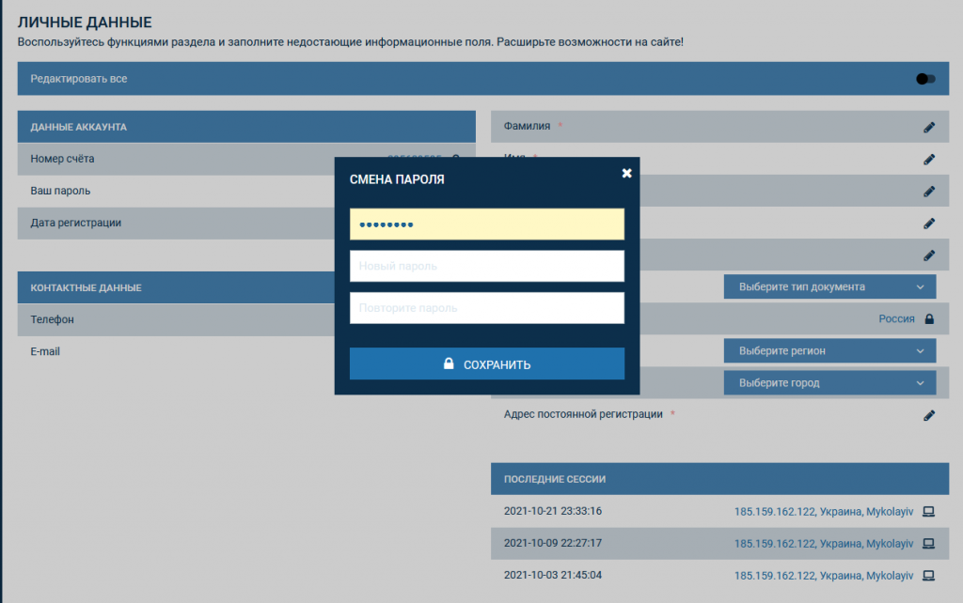
Task: Select the Повторите пароль input field
Action: click(487, 308)
